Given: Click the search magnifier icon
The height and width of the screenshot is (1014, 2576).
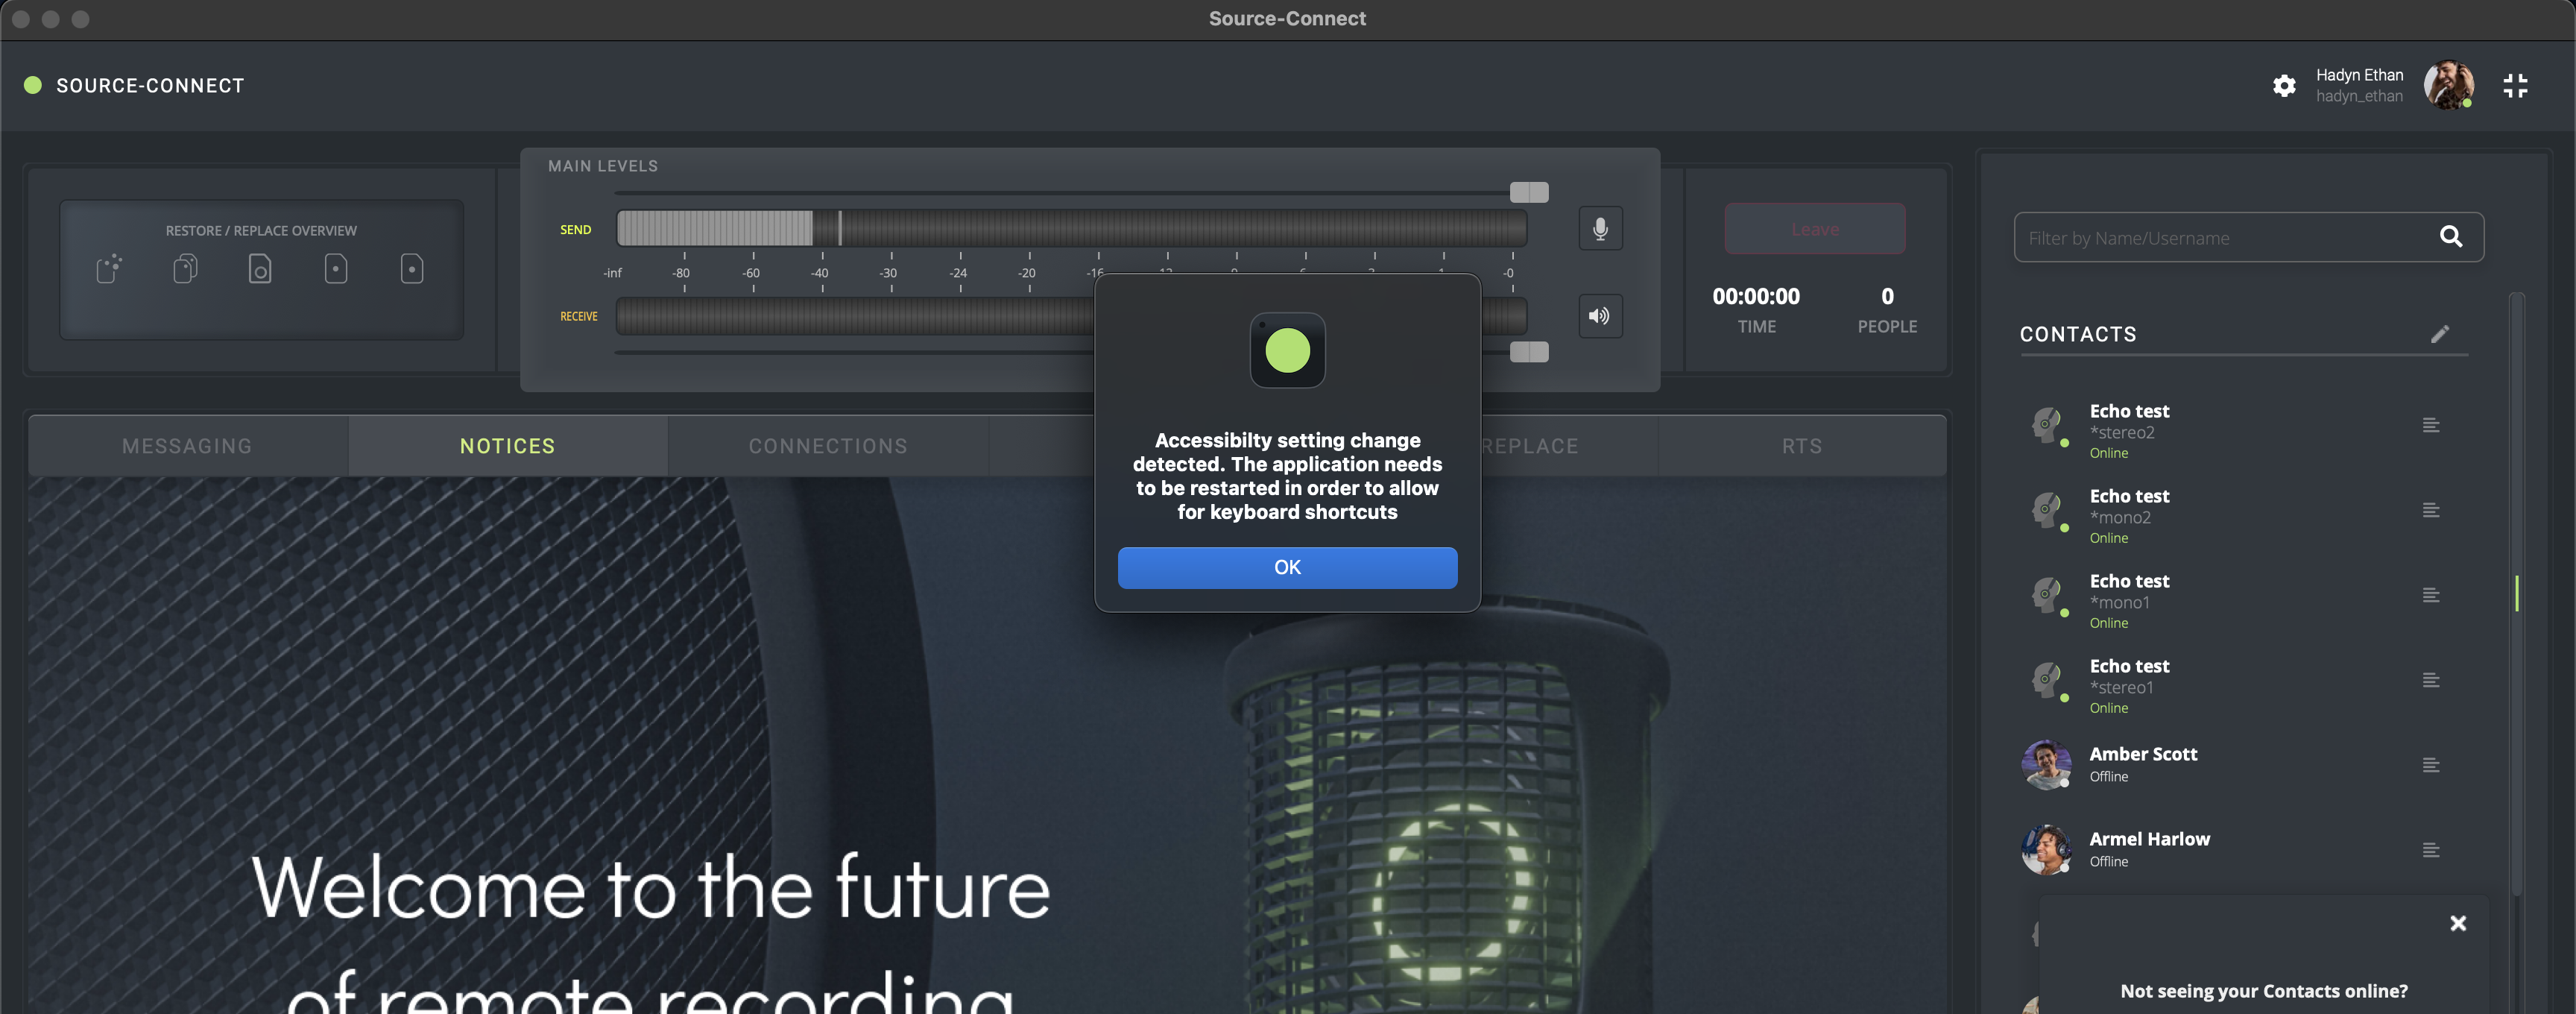Looking at the screenshot, I should pyautogui.click(x=2450, y=237).
